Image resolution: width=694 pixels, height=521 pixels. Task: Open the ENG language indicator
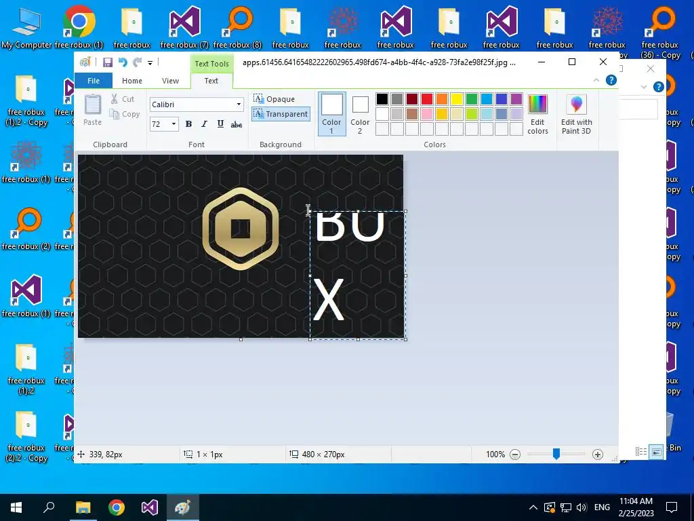(602, 507)
